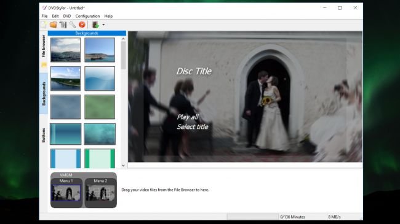Click the disc capacity progress bar
Image resolution: width=400 pixels, height=224 pixels.
click(x=252, y=217)
